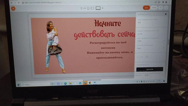This screenshot has width=188, height=106.
Task: Select the tablet landscape screen size
Action: pos(93,8)
